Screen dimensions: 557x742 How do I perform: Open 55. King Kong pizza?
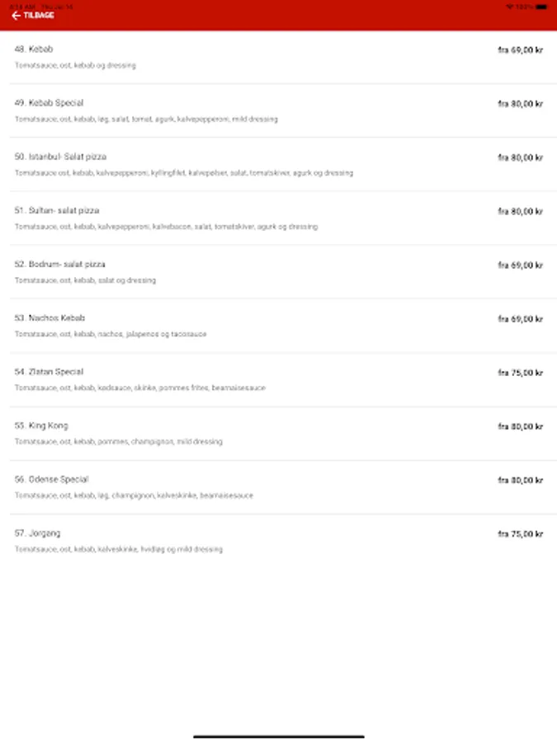coord(41,425)
